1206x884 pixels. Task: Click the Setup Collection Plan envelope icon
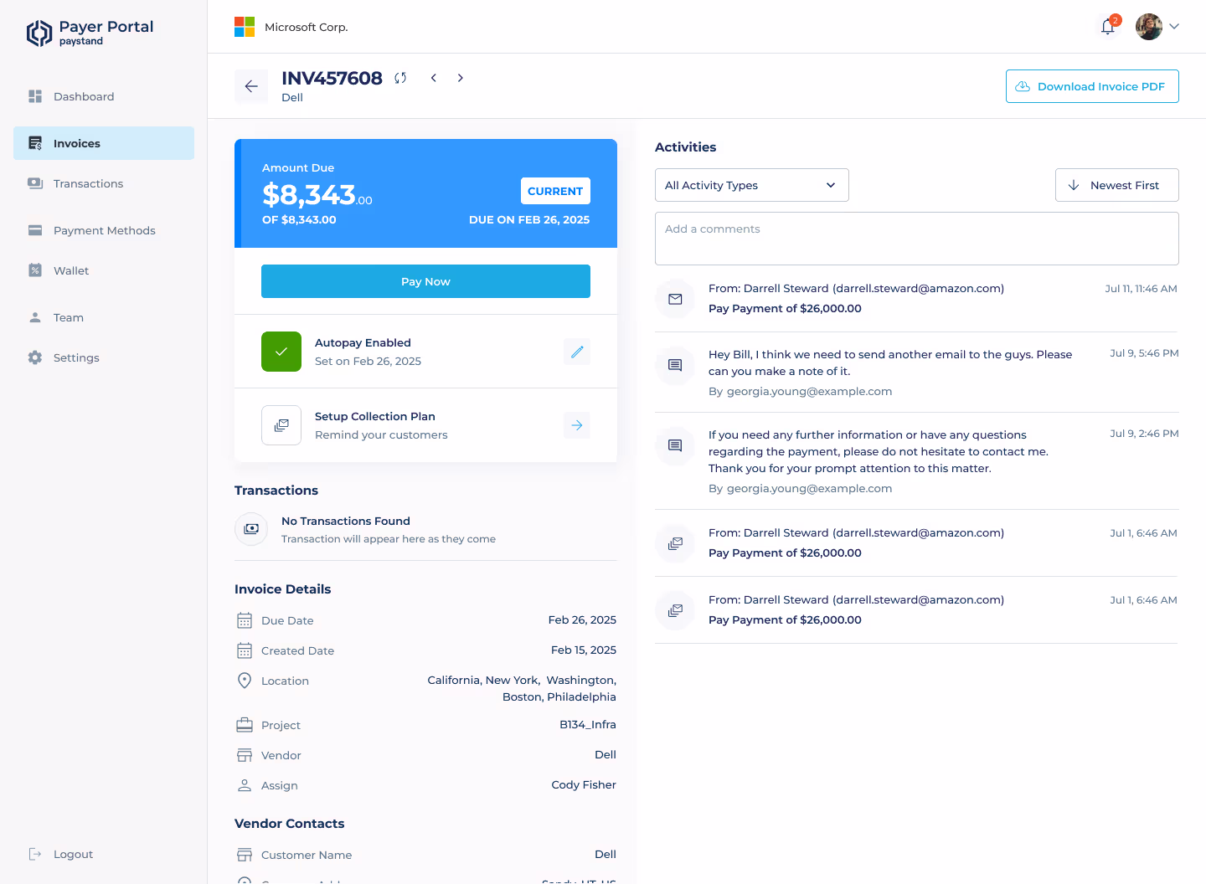click(281, 425)
